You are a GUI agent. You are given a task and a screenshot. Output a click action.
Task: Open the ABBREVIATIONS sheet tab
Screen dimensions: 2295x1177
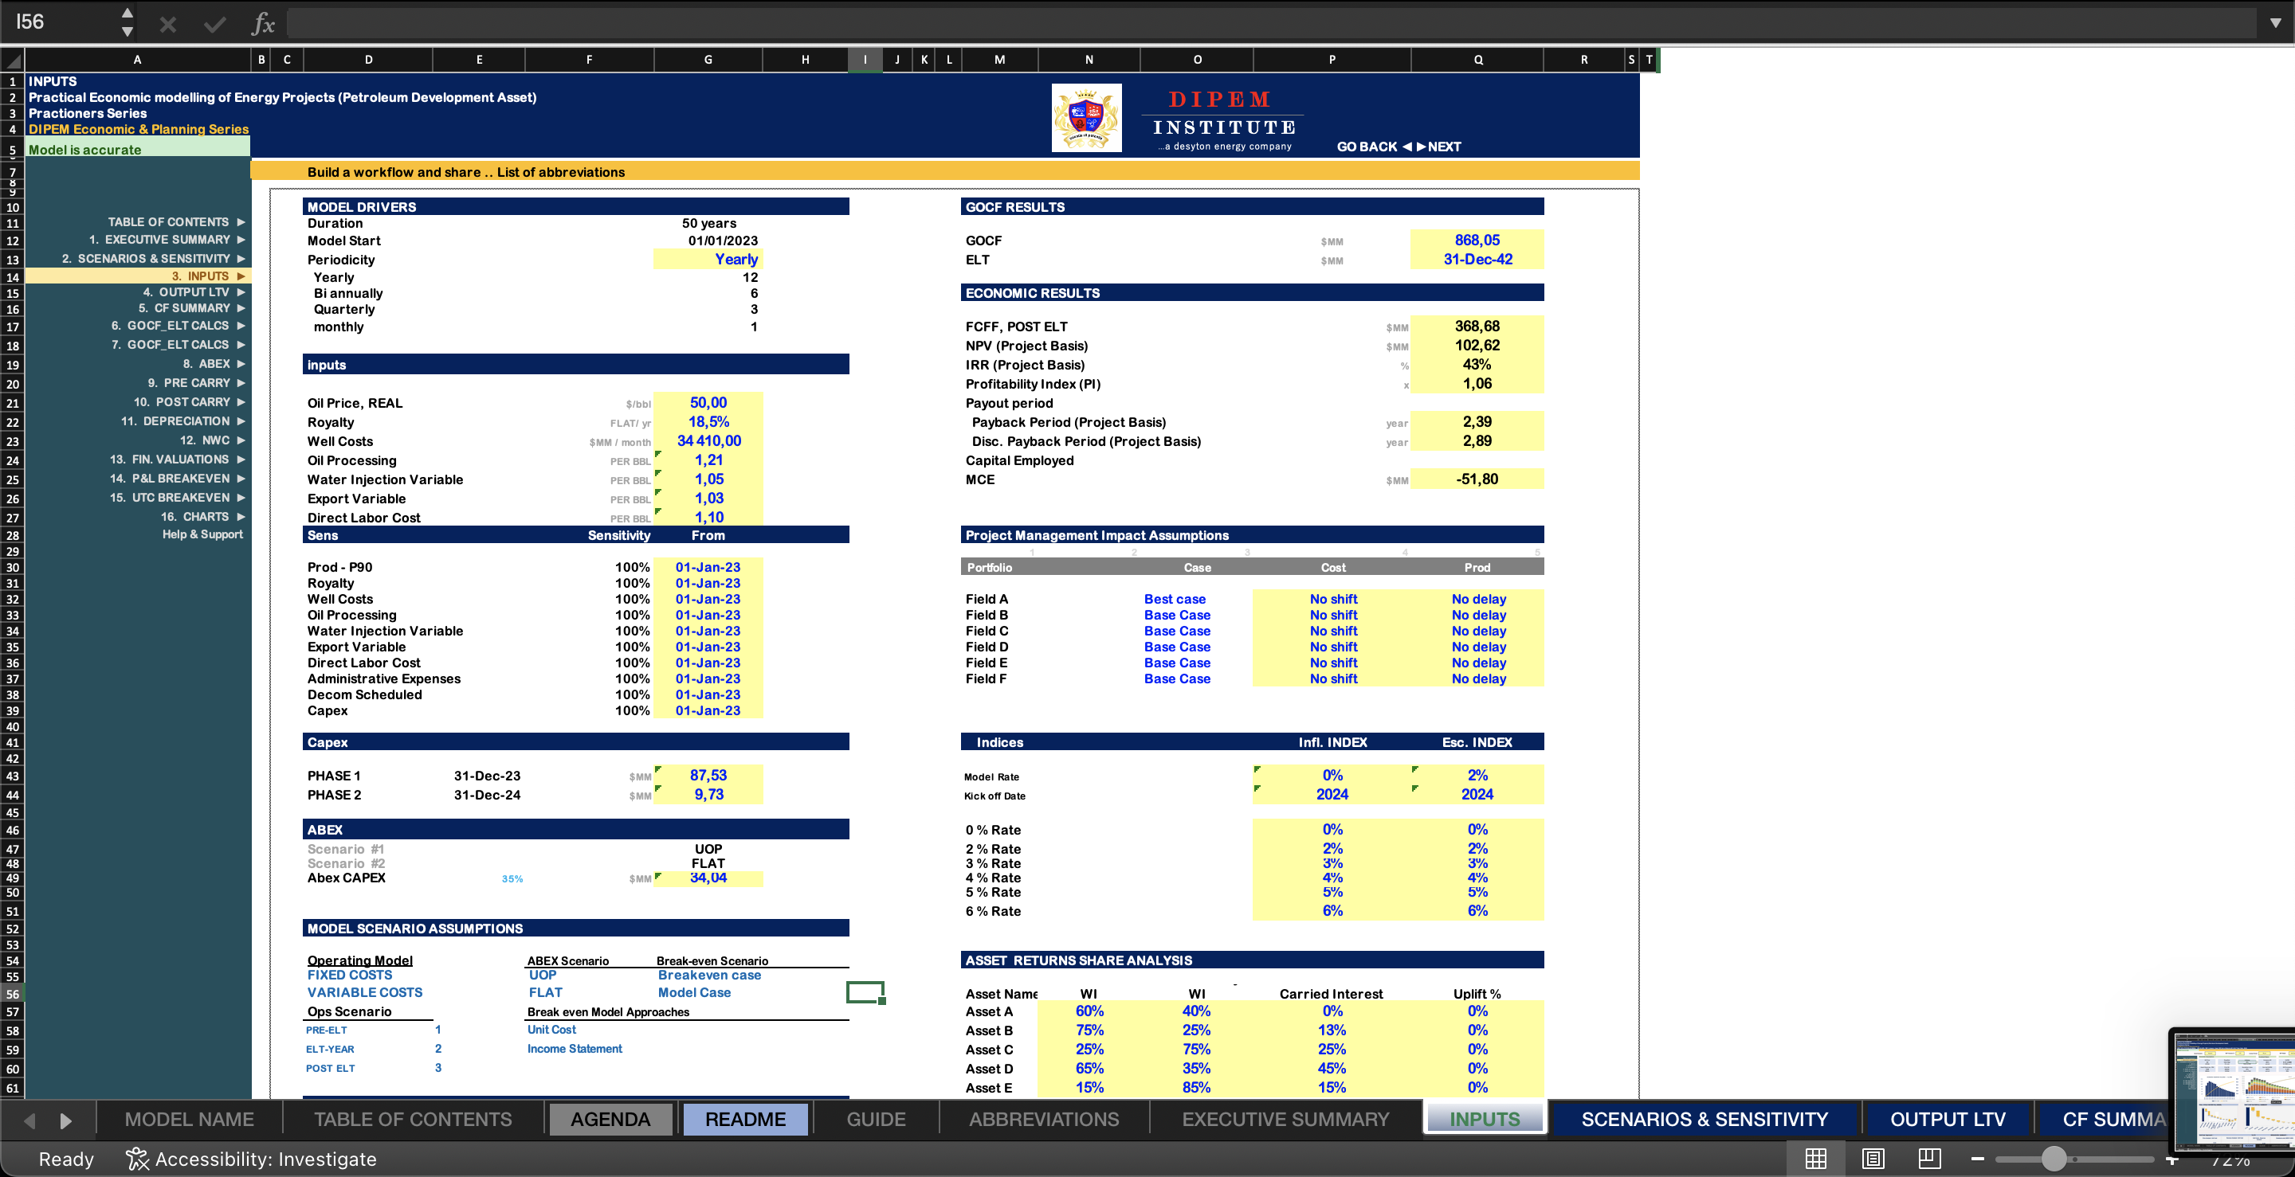(1044, 1119)
